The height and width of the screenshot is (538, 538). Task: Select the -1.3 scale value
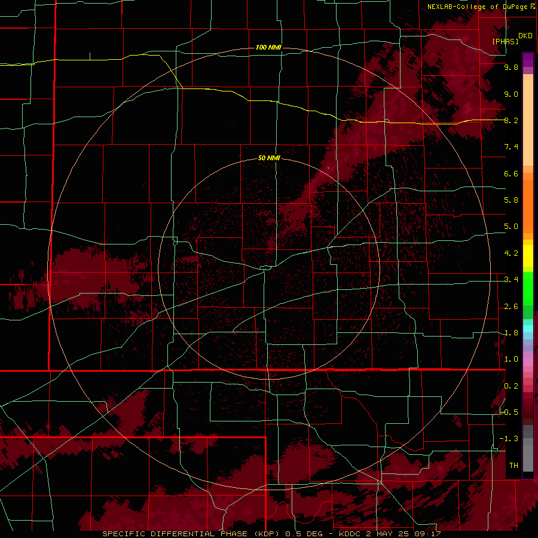click(x=509, y=439)
